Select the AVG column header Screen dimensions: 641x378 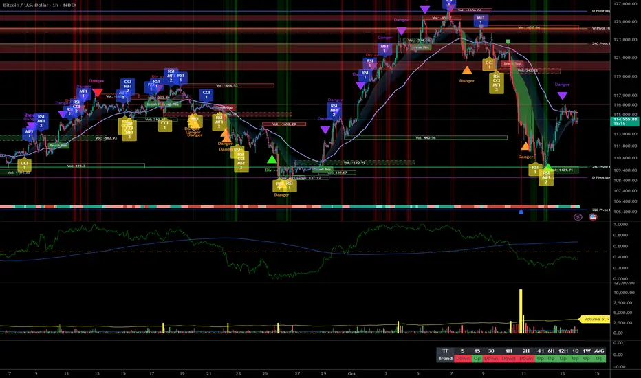pos(599,351)
